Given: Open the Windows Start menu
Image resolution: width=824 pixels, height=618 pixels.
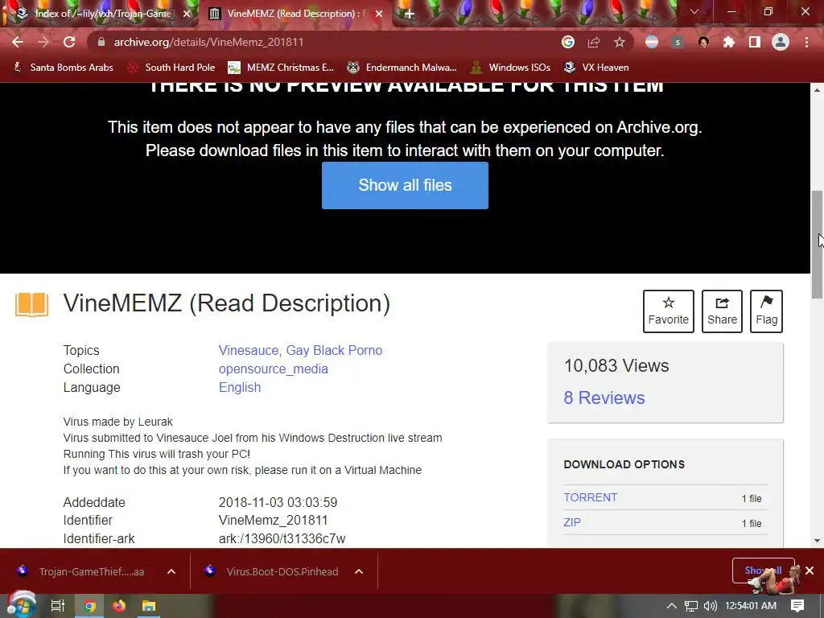Looking at the screenshot, I should (x=21, y=606).
